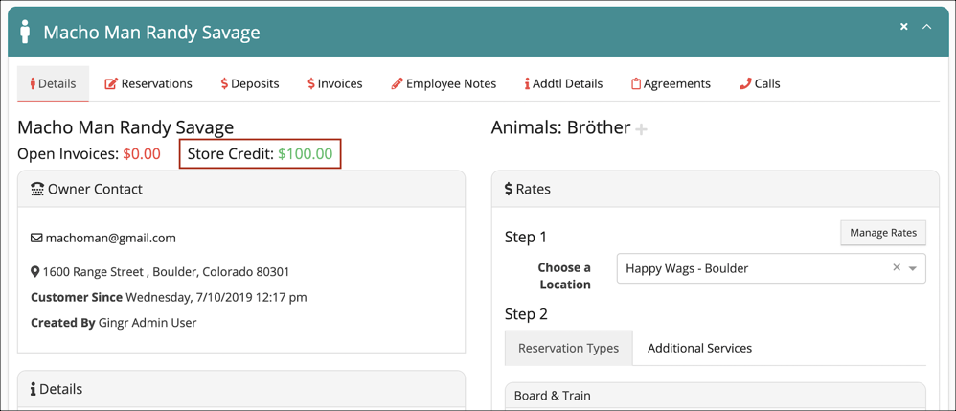The image size is (956, 411).
Task: Collapse the panel with the header chevron
Action: 926,26
